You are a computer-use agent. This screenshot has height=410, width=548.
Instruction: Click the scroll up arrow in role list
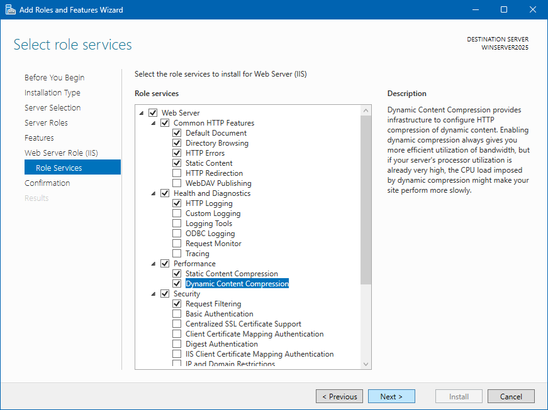click(366, 111)
